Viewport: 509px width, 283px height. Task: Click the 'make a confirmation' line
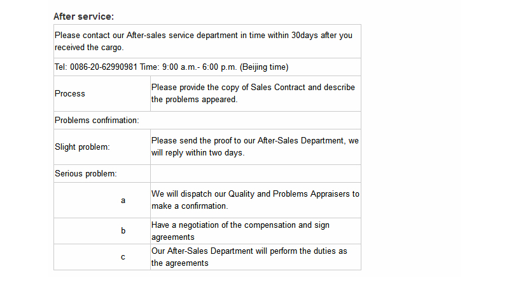pyautogui.click(x=190, y=206)
